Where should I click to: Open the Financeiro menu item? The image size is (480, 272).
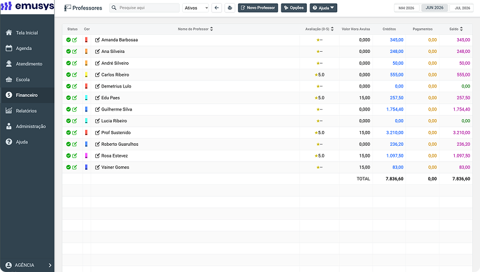pos(27,95)
